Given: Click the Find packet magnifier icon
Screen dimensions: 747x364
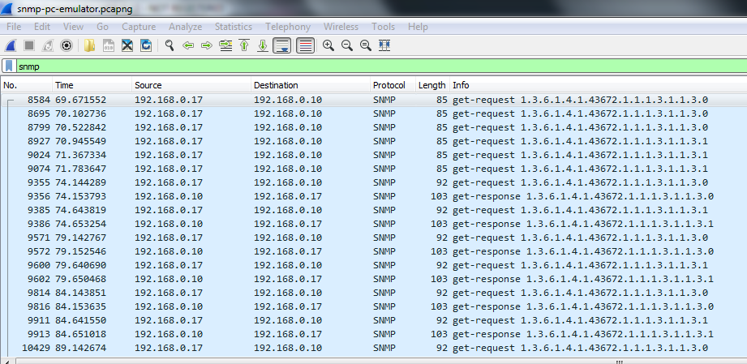Looking at the screenshot, I should click(170, 45).
